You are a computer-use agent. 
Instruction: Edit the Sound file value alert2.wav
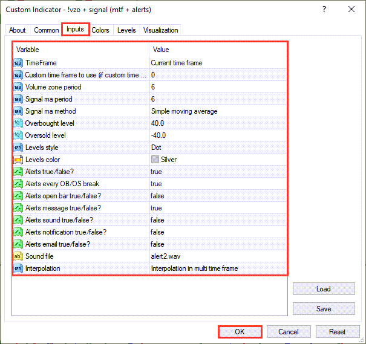(x=166, y=256)
